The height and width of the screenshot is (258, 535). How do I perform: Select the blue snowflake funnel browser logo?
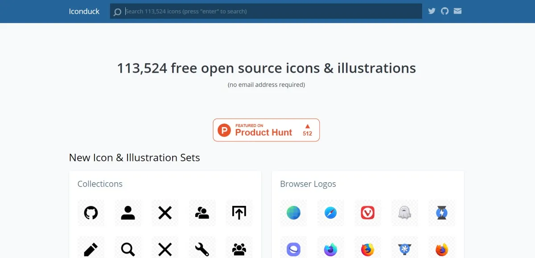click(405, 249)
